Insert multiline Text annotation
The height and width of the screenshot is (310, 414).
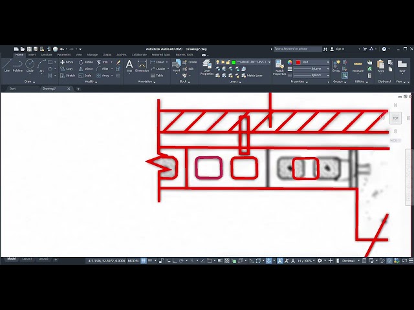pyautogui.click(x=129, y=66)
